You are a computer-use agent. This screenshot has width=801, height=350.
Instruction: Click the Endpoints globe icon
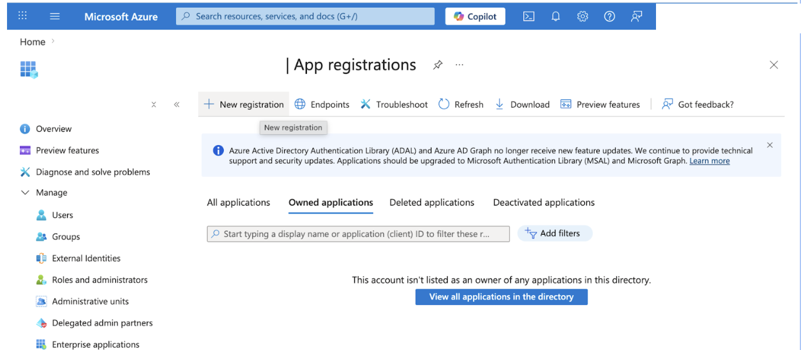pos(300,104)
